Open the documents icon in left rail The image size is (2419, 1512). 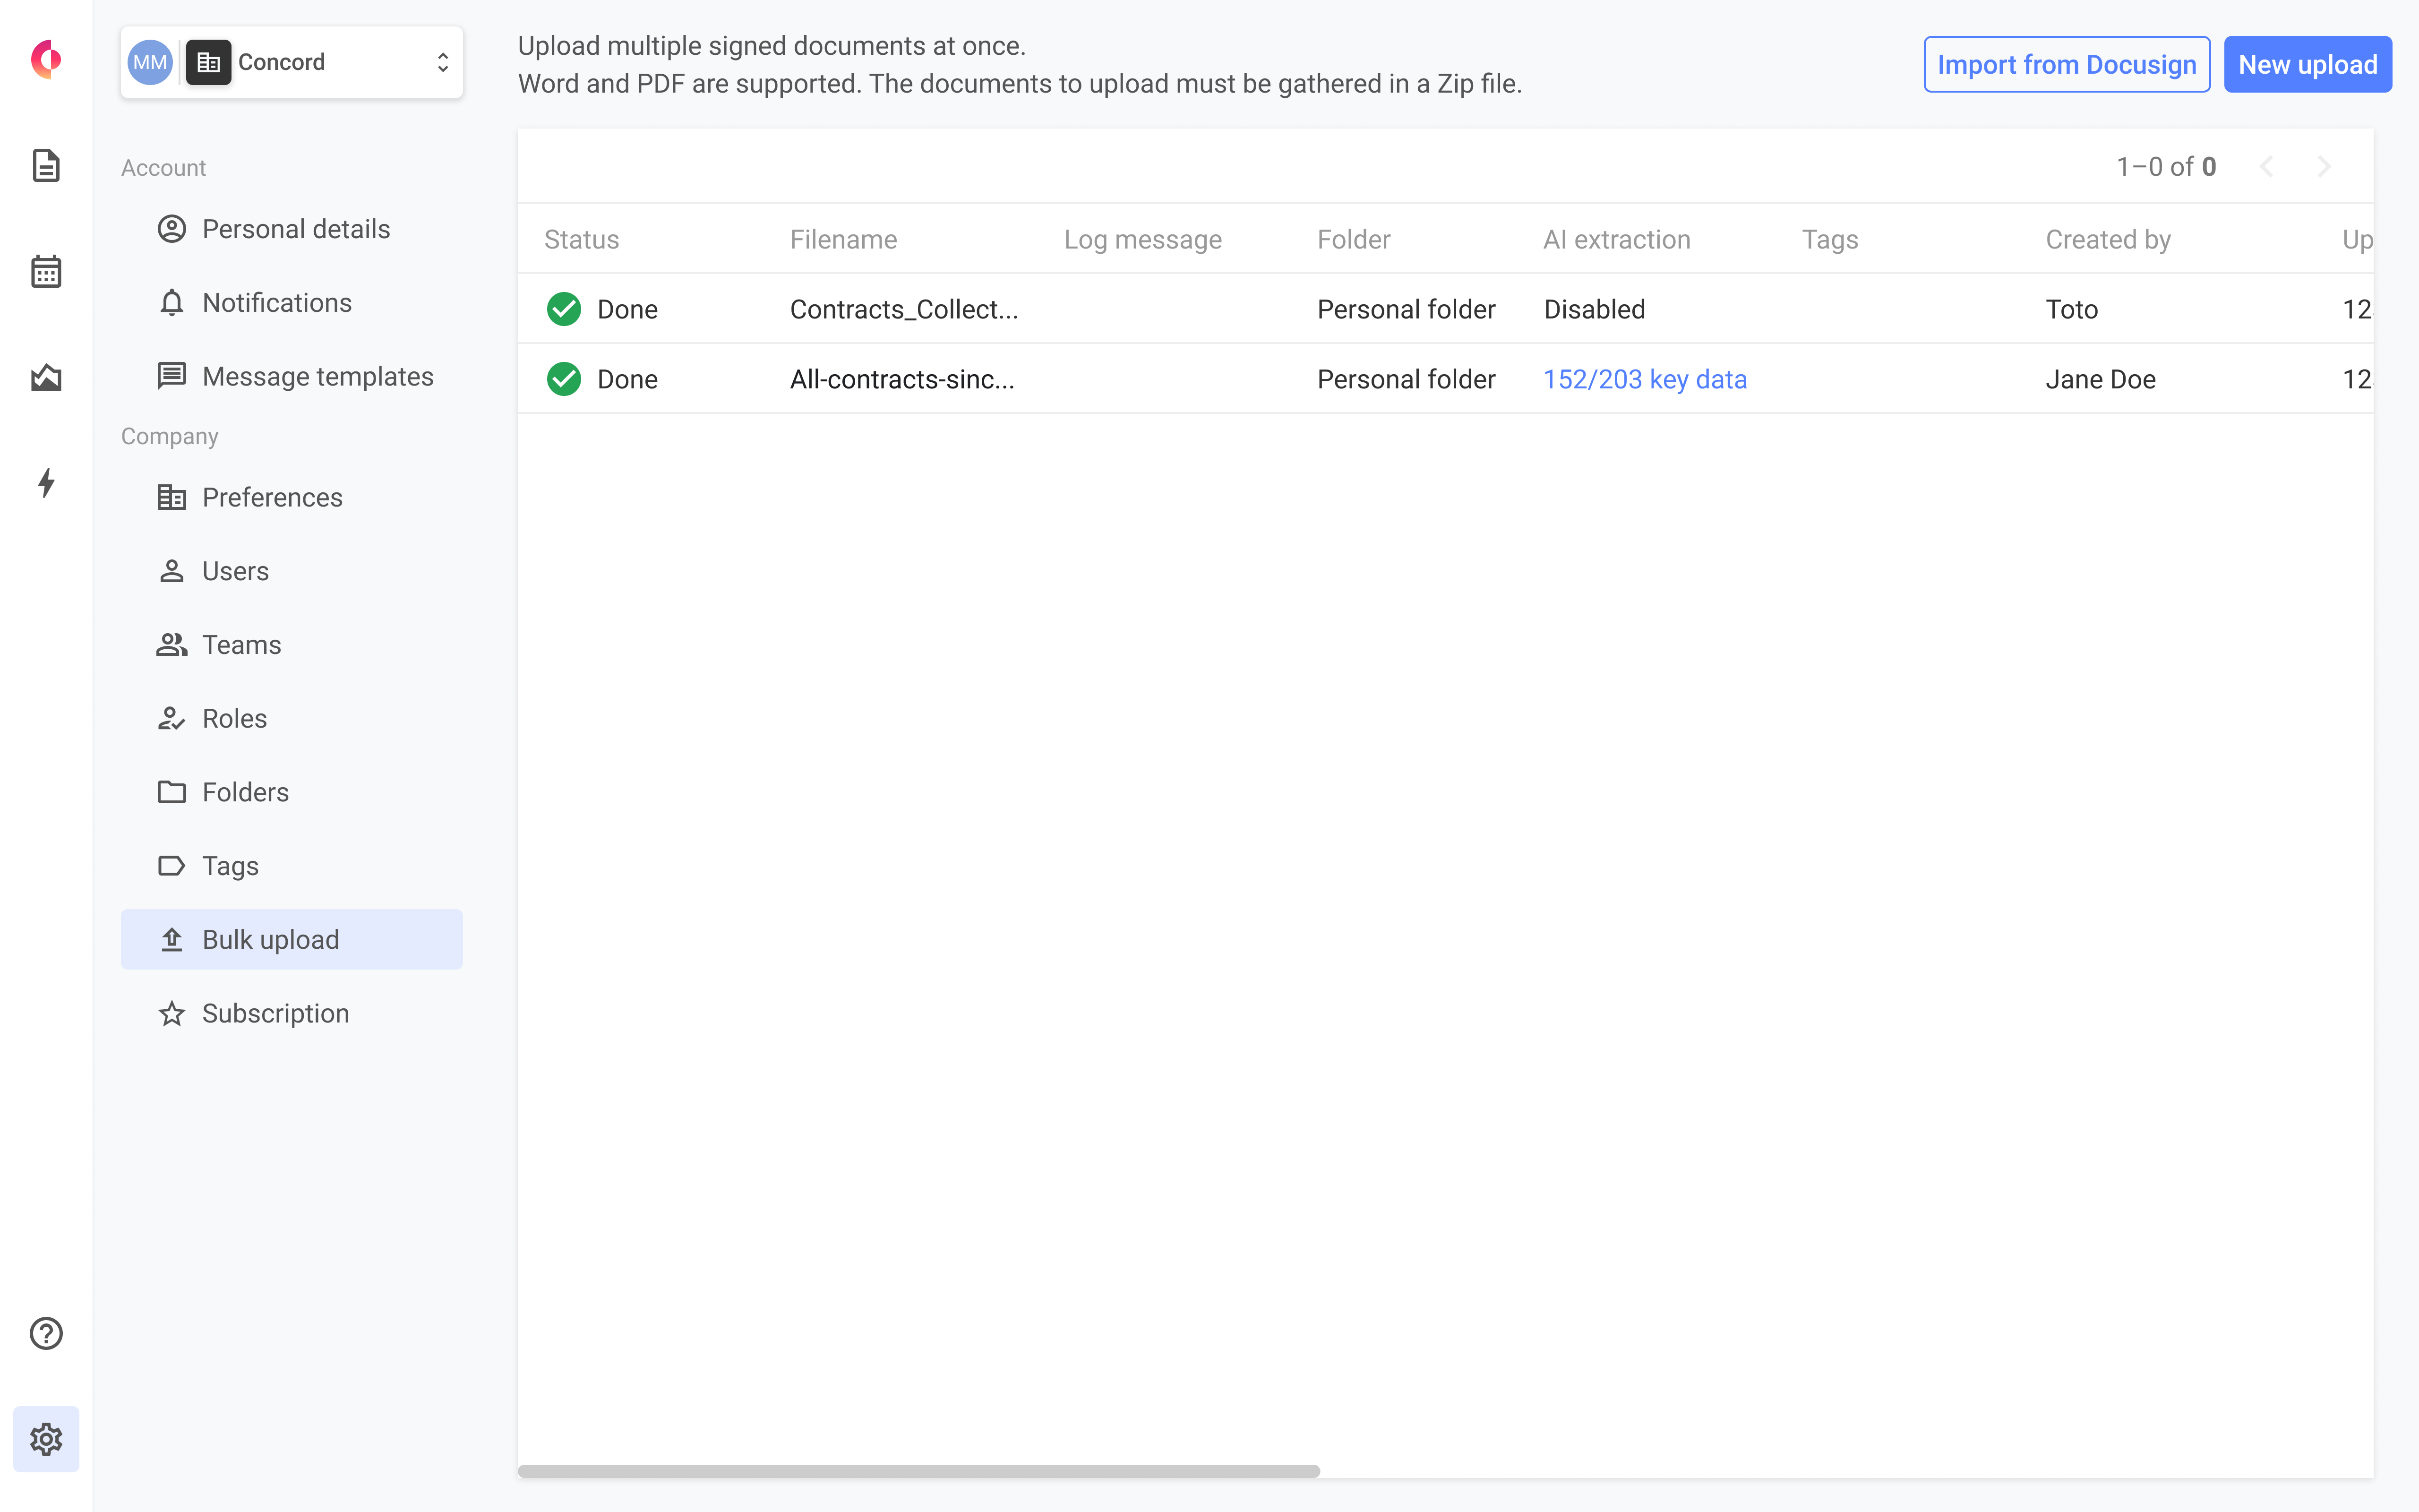[46, 165]
